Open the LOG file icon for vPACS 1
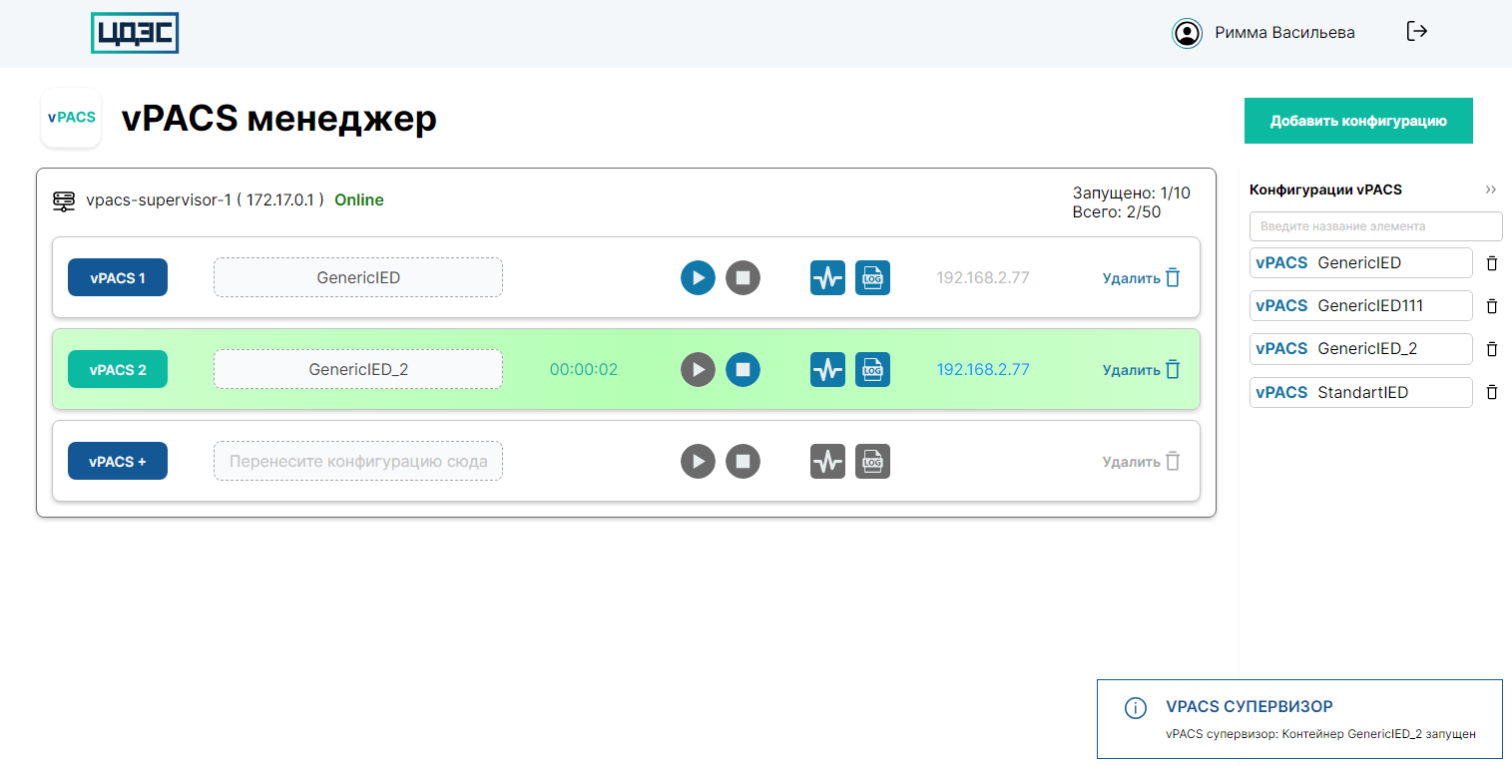The width and height of the screenshot is (1512, 765). point(872,277)
